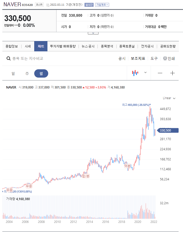Open the 투자자별 매매동향 tab
This screenshot has height=232, width=183.
pos(63,46)
